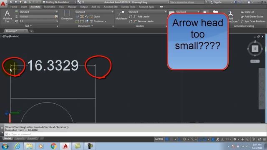The image size is (267, 150).
Task: Open the dimension style Standard dropdown
Action: point(94,12)
